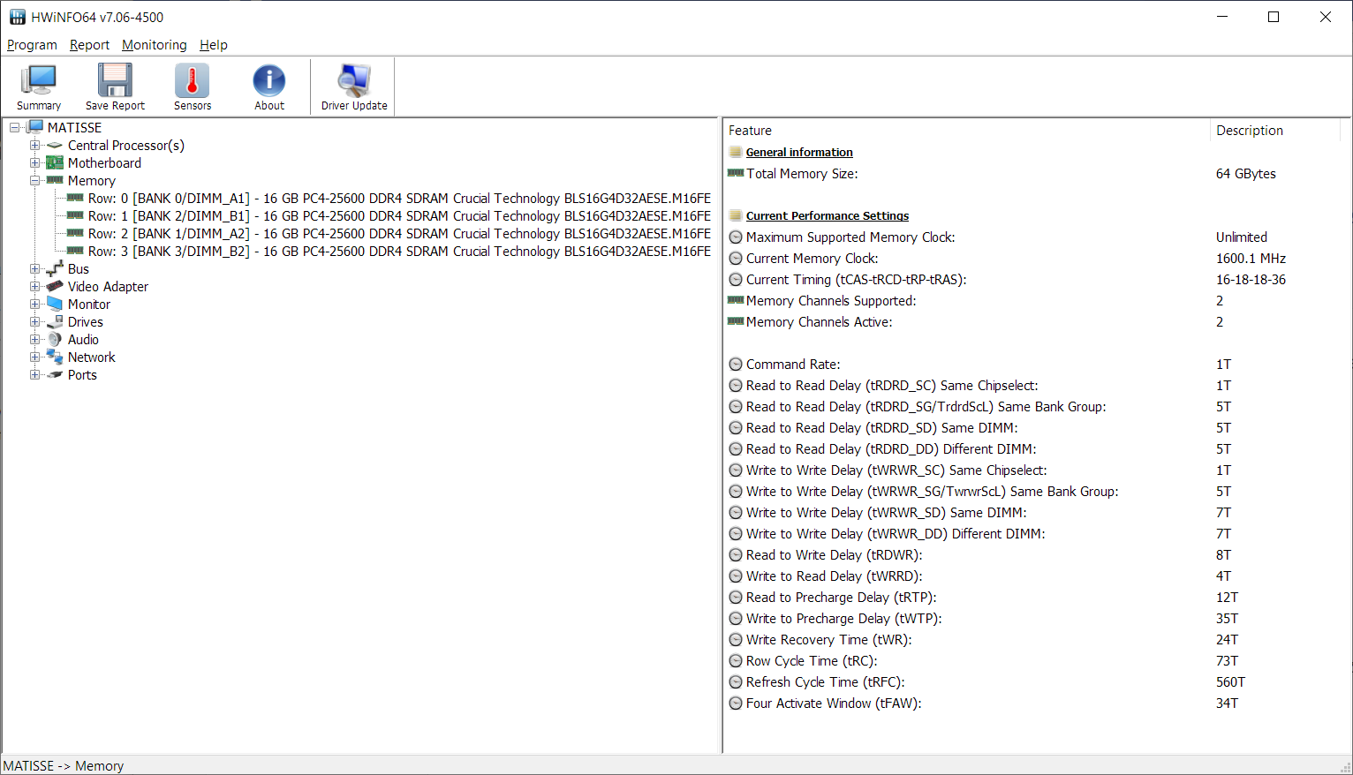Open the Summary toolbar icon
Screen dimensions: 1353x775
pos(39,87)
